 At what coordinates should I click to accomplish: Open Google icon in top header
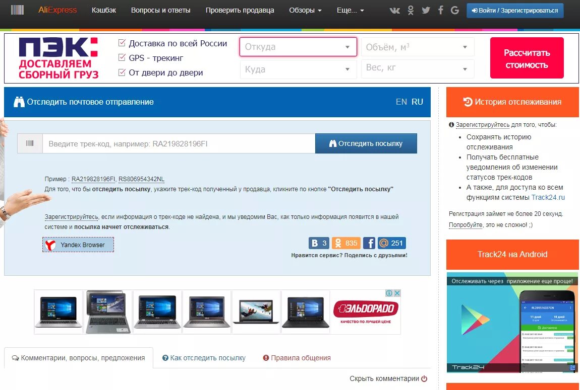[x=455, y=11]
